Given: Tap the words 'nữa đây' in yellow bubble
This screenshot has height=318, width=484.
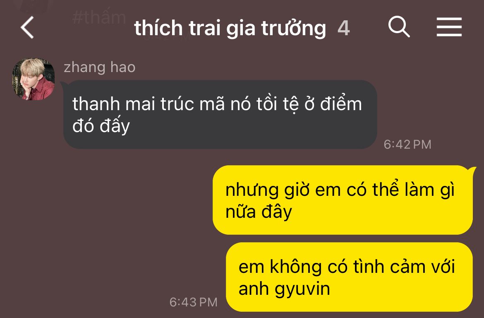Looking at the screenshot, I should click(x=259, y=212).
